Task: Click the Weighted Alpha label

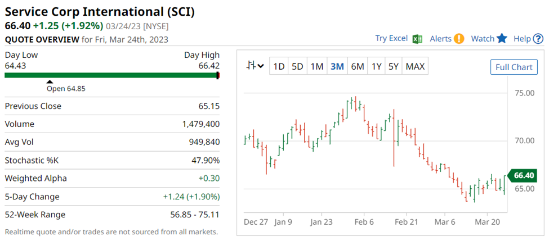Action: (35, 179)
